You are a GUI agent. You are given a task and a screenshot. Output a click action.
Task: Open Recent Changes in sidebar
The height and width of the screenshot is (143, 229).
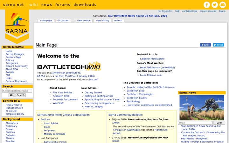click(x=15, y=54)
